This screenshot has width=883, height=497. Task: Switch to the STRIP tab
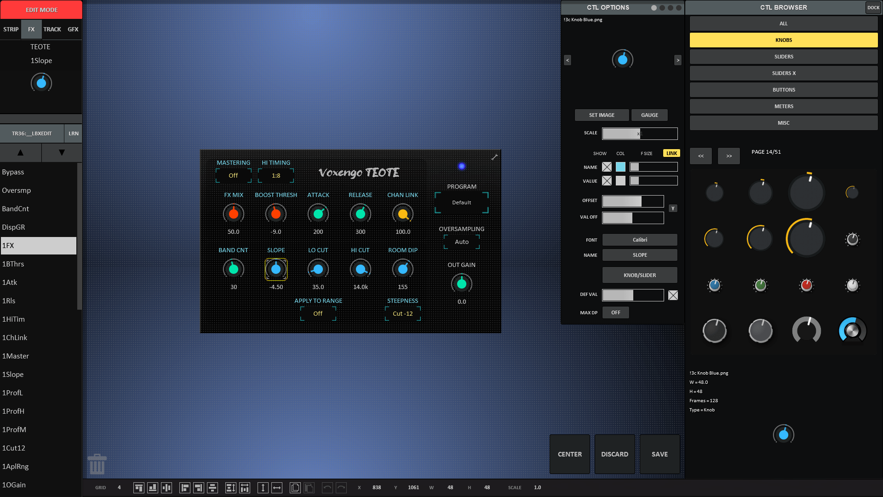11,29
